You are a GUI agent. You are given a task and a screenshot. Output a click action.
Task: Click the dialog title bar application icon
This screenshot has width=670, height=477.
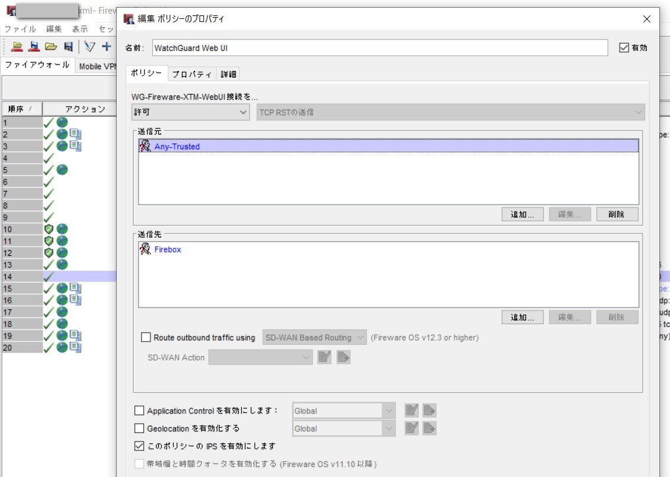pyautogui.click(x=129, y=19)
